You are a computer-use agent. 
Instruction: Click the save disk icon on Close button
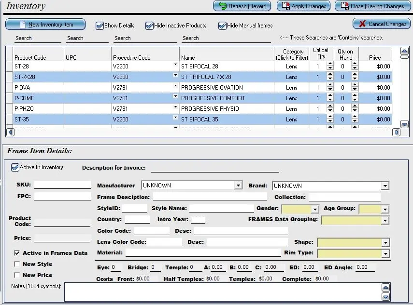pos(344,6)
